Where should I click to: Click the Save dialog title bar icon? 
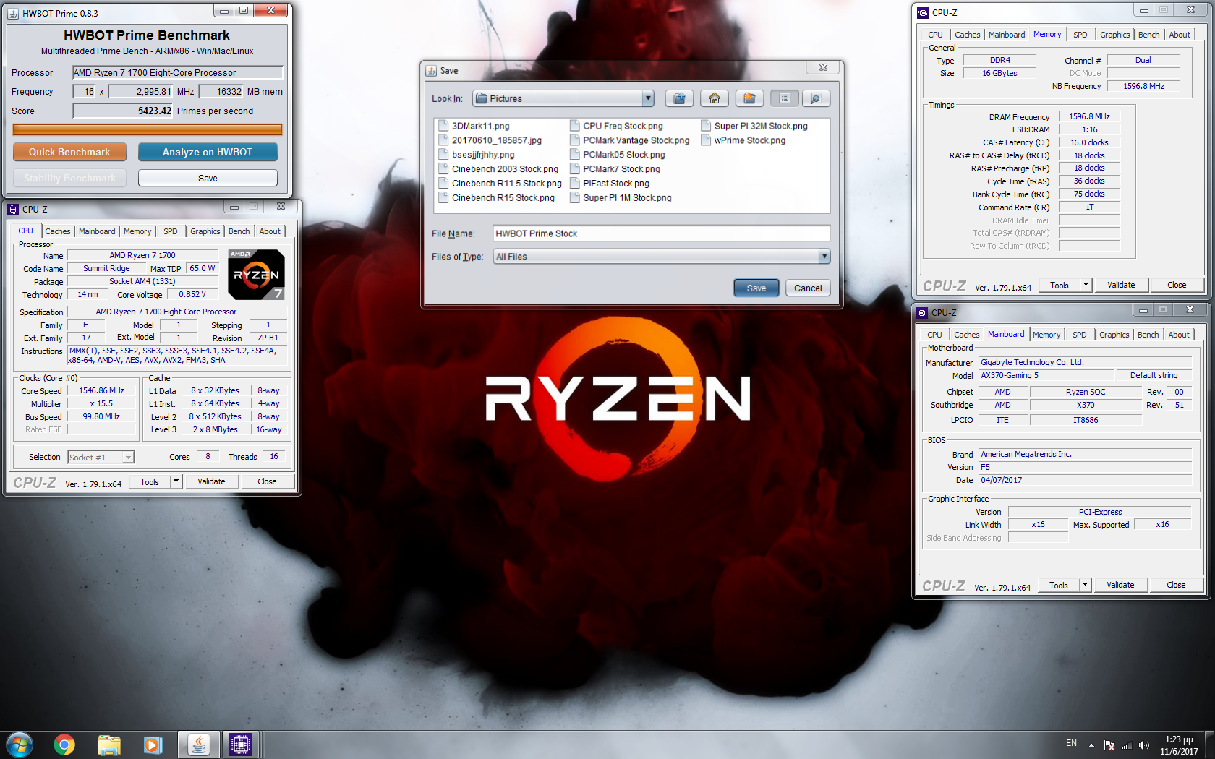[432, 70]
